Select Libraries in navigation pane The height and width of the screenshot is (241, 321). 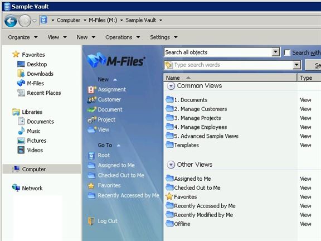pos(27,112)
